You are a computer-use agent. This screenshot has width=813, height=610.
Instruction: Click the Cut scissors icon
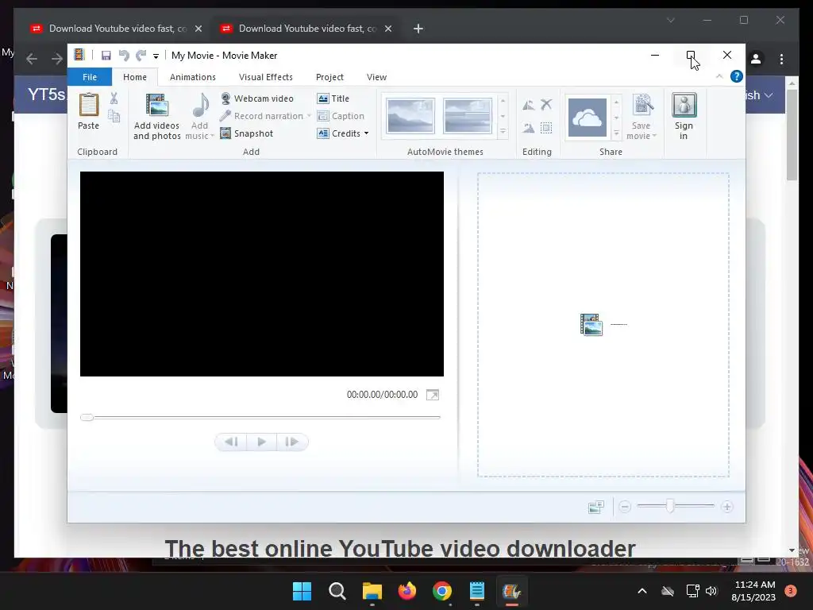[x=114, y=98]
